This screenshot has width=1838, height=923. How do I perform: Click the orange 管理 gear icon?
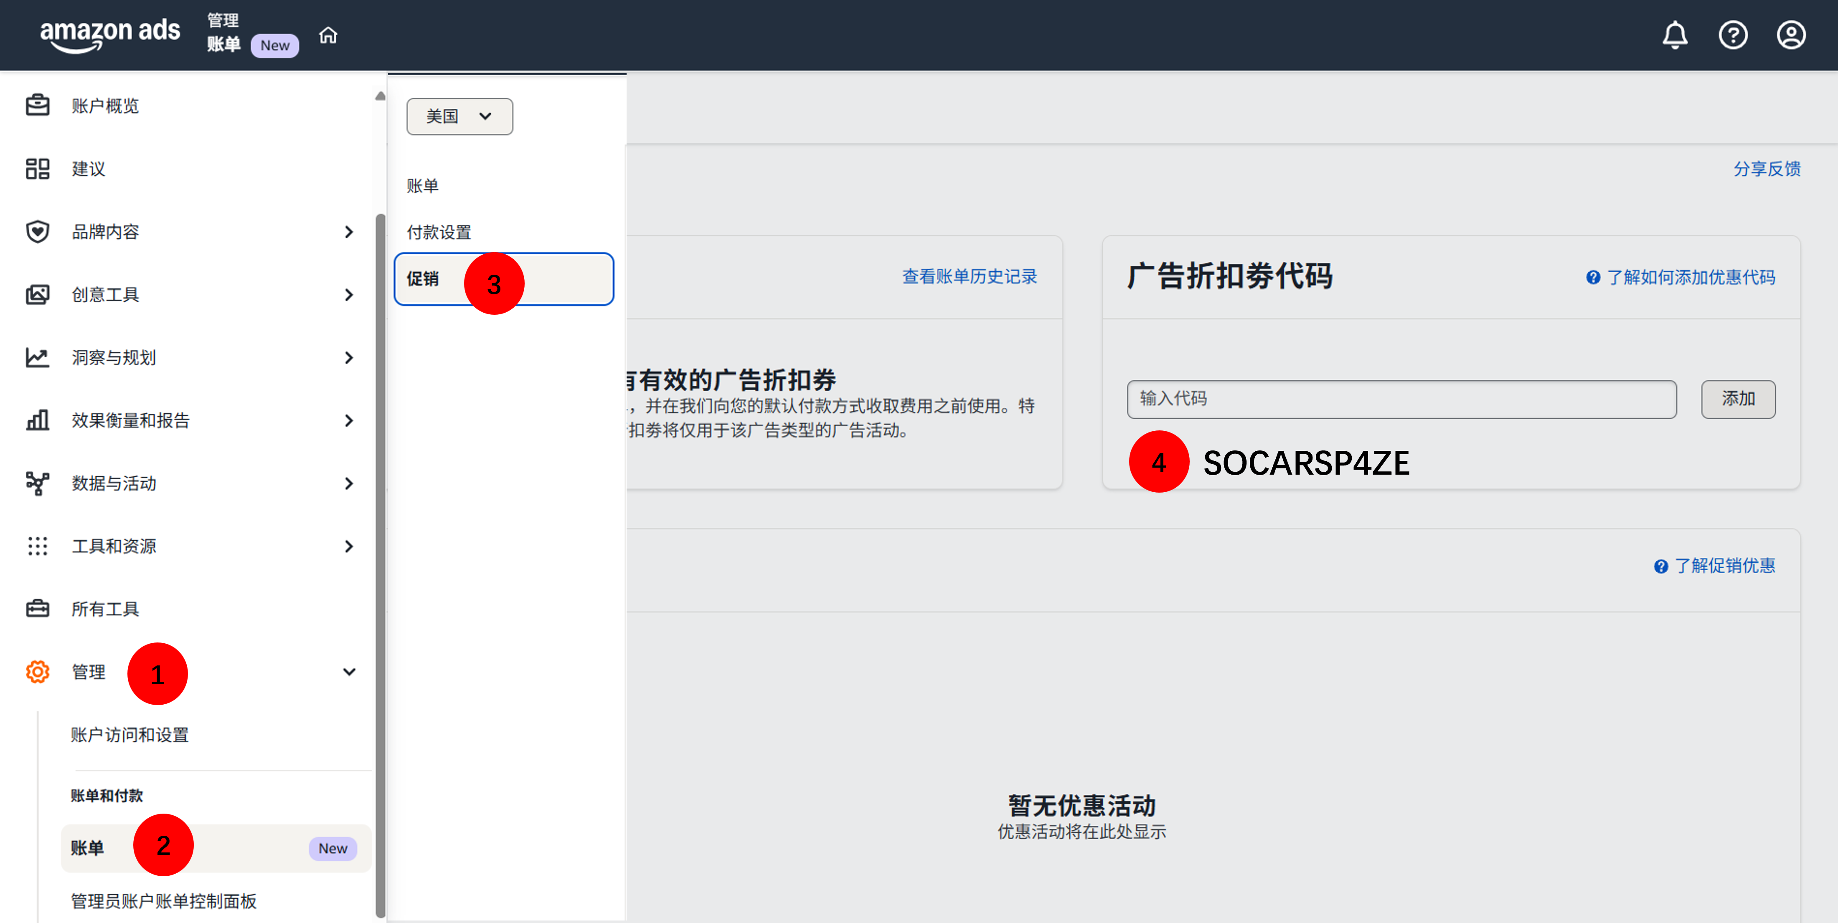tap(37, 671)
